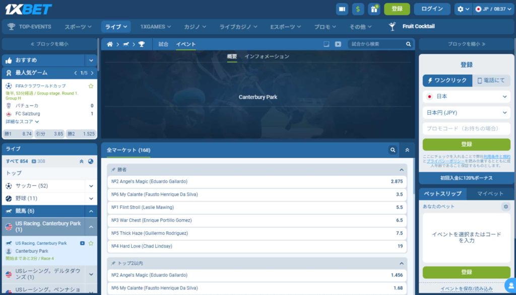Open the ライブ menu
The image size is (516, 295).
(116, 27)
